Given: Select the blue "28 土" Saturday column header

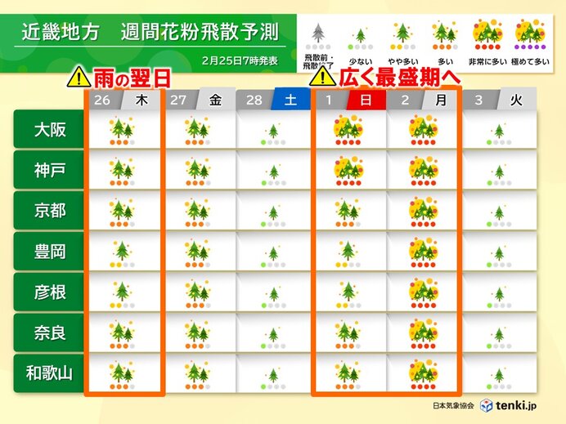Looking at the screenshot, I should point(272,100).
